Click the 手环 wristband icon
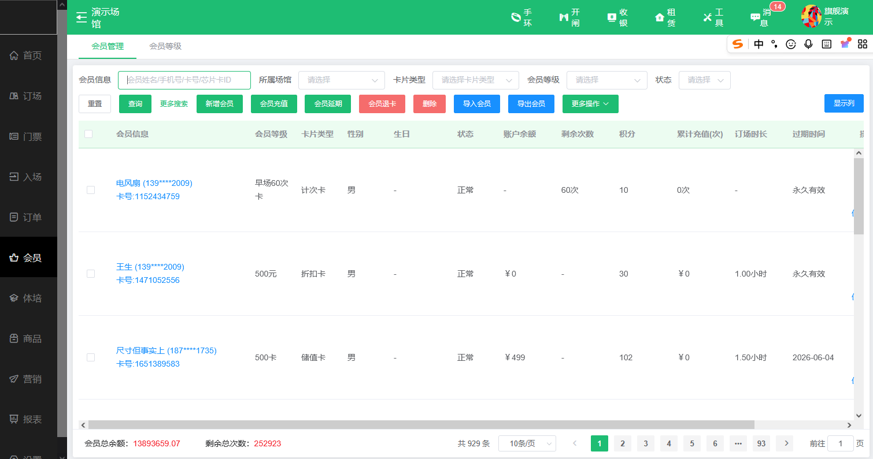The height and width of the screenshot is (459, 873). click(x=522, y=17)
